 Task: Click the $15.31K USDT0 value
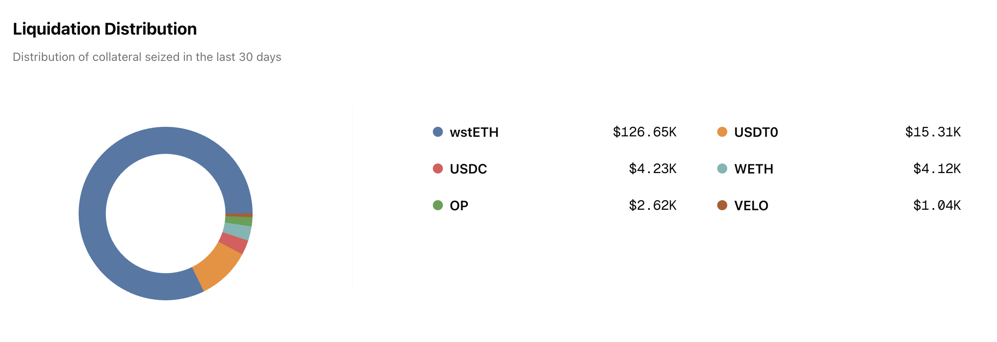point(933,132)
